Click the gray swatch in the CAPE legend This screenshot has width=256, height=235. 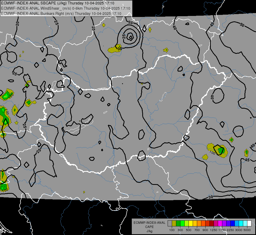170,224
